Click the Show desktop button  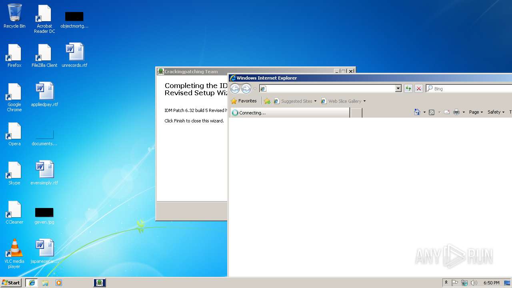click(x=508, y=283)
